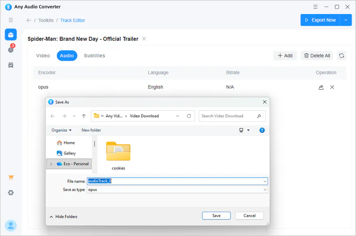Open the Toolkits briefcase sidebar icon
The image size is (356, 236).
pos(11,35)
